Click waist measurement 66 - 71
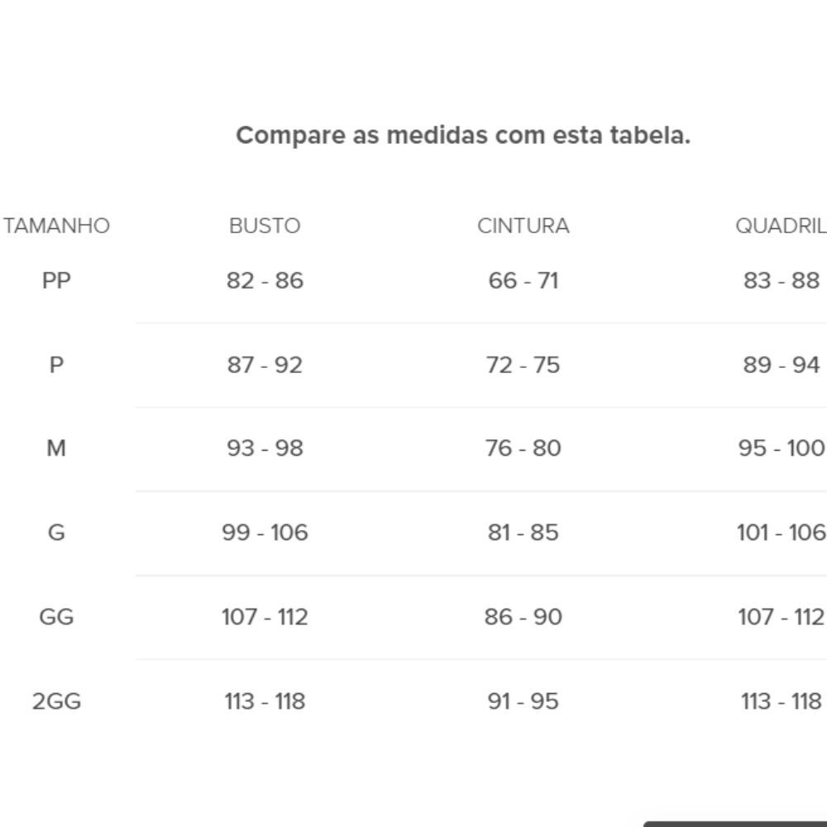 click(523, 280)
